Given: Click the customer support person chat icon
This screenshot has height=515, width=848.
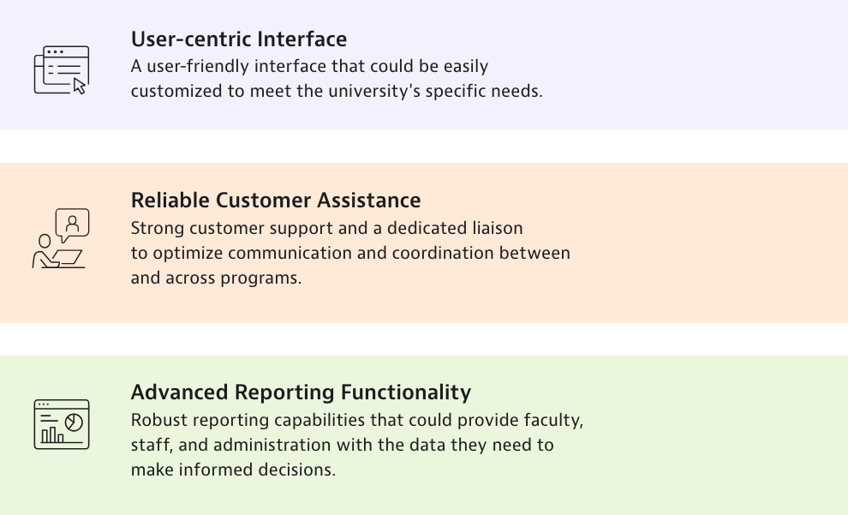Looking at the screenshot, I should coord(62,239).
